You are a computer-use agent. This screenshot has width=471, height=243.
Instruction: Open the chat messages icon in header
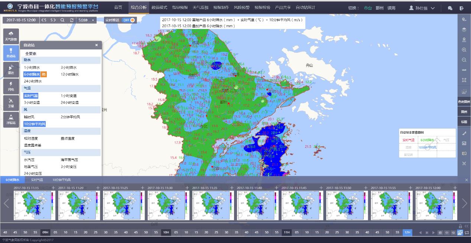[x=450, y=8]
